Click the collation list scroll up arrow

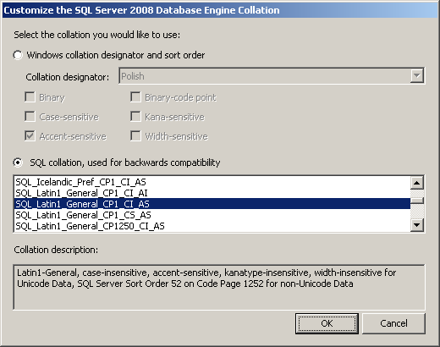[417, 183]
